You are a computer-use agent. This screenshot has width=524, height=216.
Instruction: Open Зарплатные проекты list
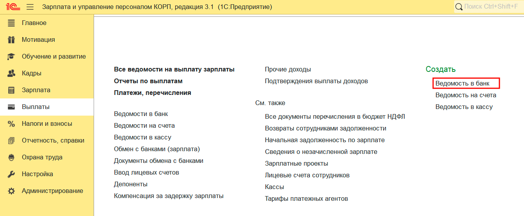(296, 163)
